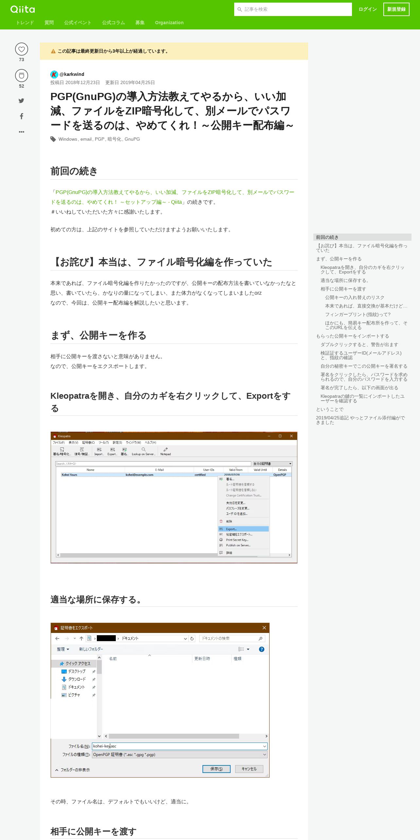
Task: Click the ログイン link
Action: tap(368, 9)
